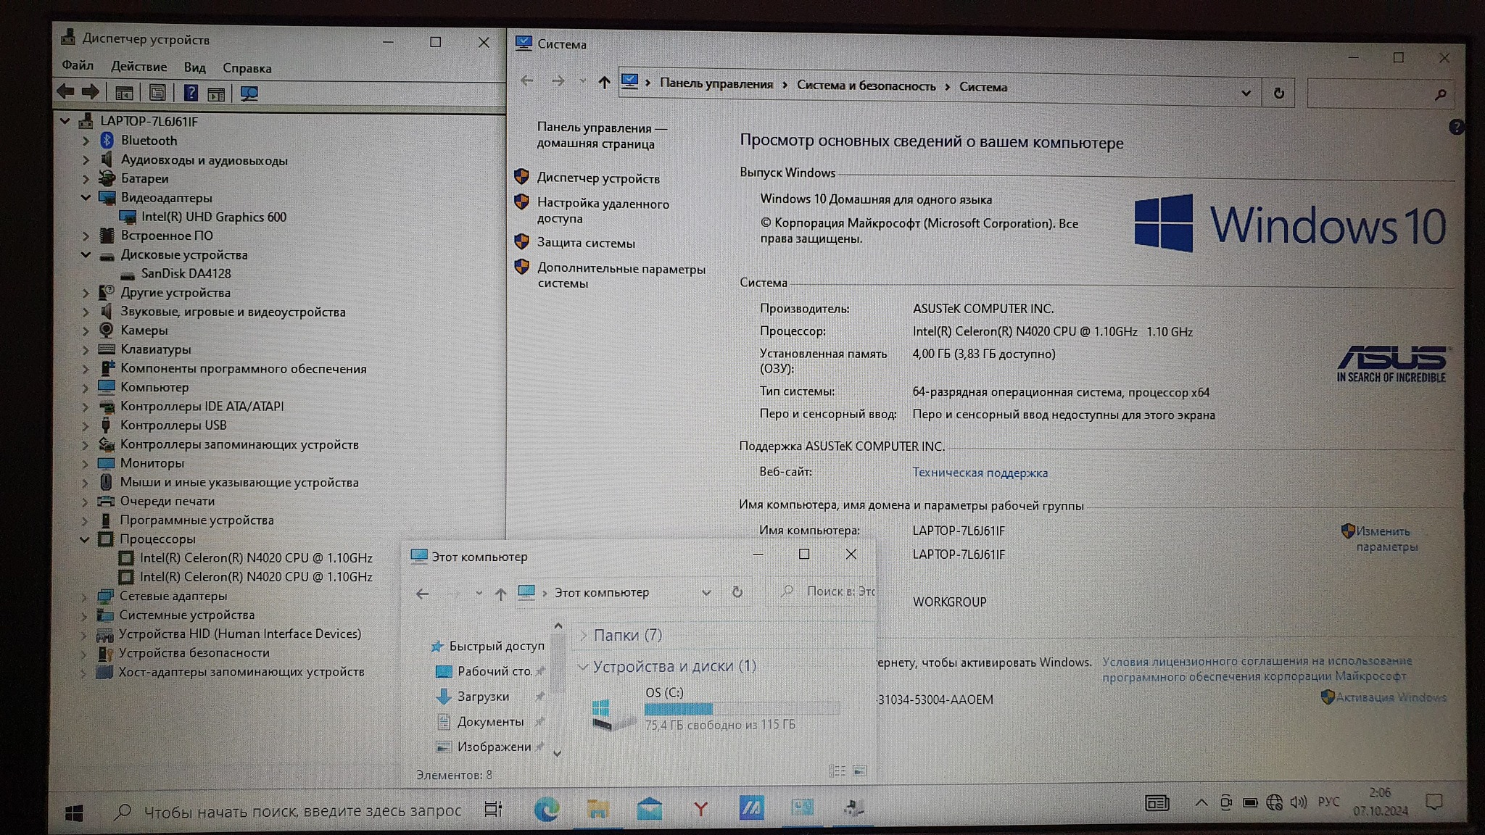Viewport: 1485px width, 835px height.
Task: Click the Техническая поддержка link
Action: 980,473
